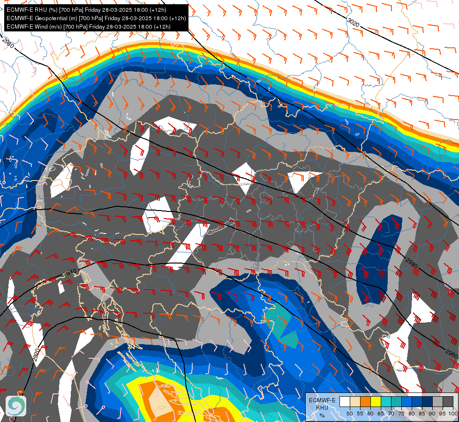Screen dimensions: 459x422
Task: Click the legend value 75
Action: (x=401, y=414)
